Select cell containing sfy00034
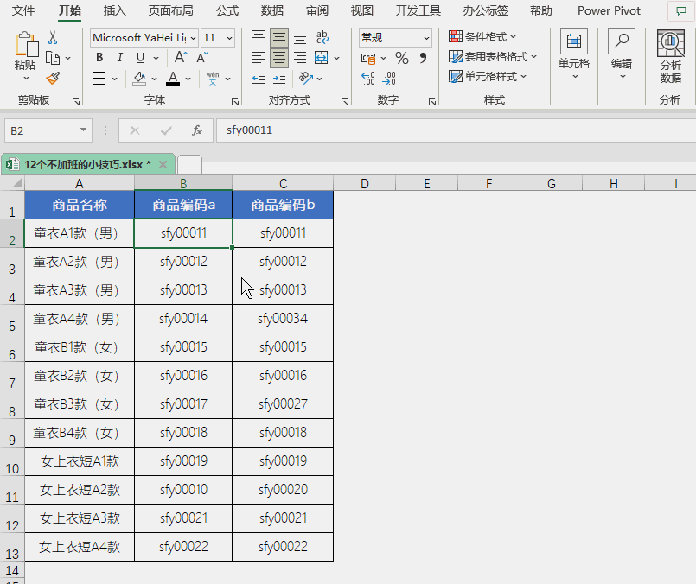696x584 pixels. (x=283, y=319)
